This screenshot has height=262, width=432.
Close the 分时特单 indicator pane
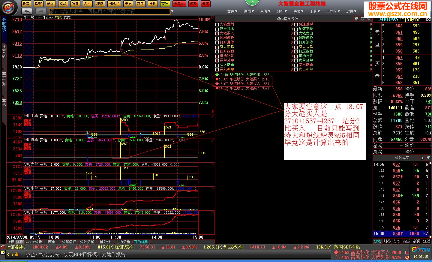[x=213, y=140]
